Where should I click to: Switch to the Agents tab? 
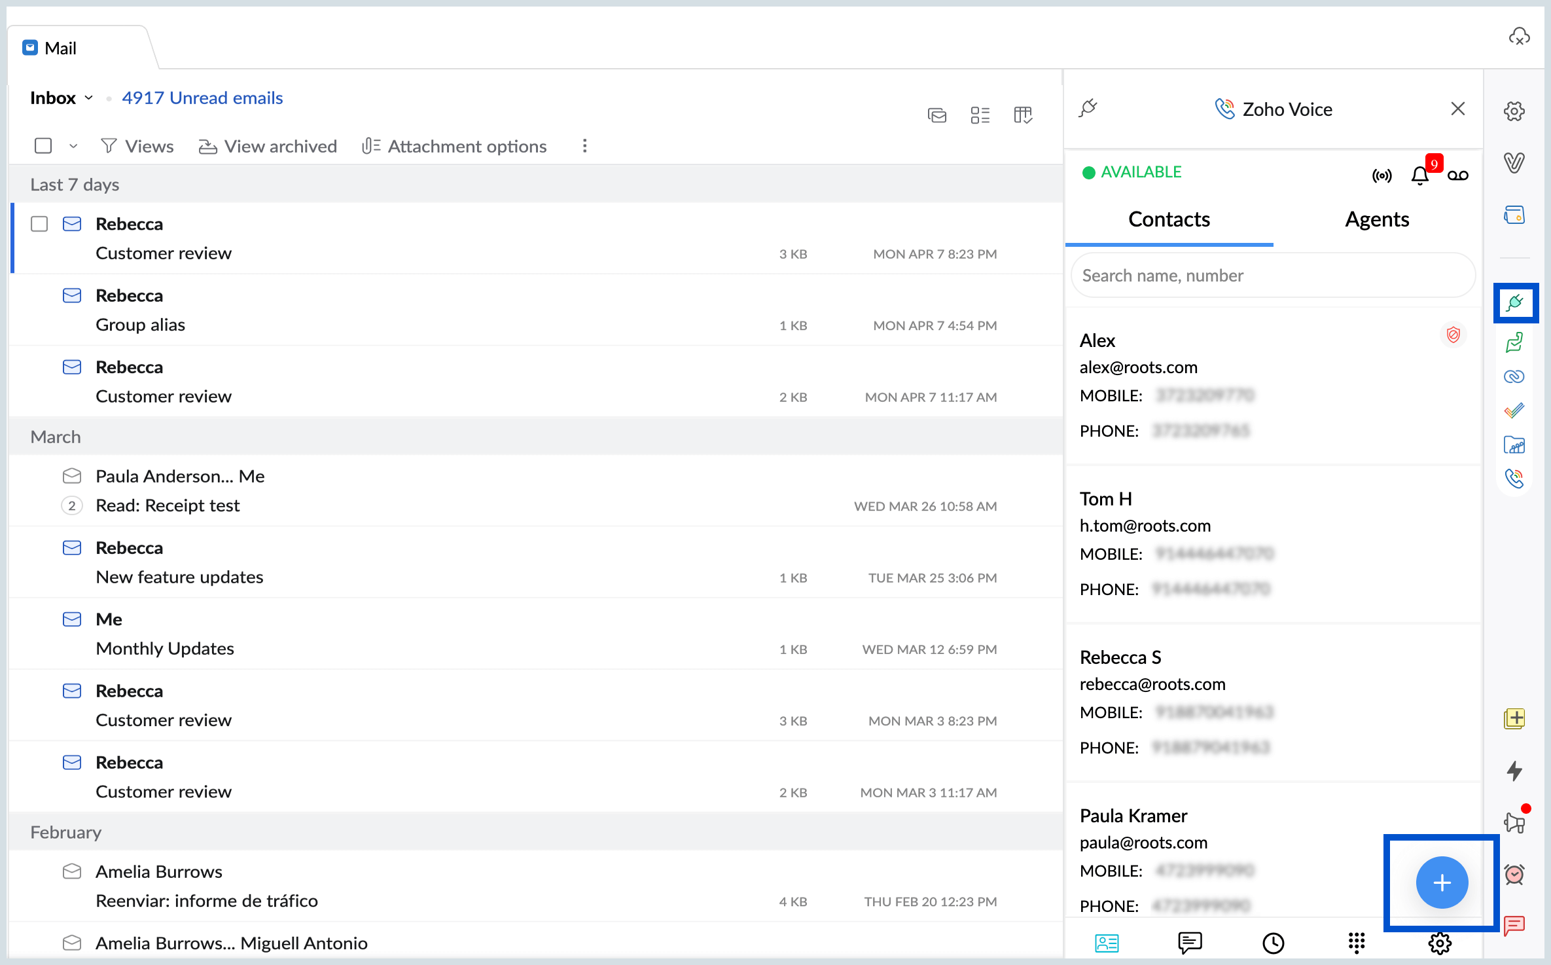tap(1376, 219)
